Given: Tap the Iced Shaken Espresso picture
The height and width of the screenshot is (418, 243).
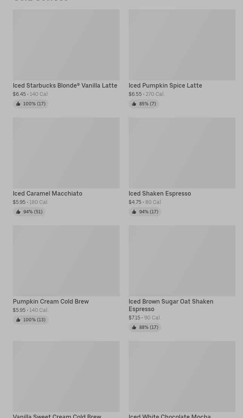Looking at the screenshot, I should 182,153.
